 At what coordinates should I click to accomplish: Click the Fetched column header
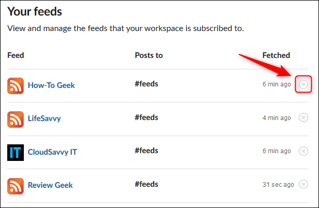pos(276,55)
